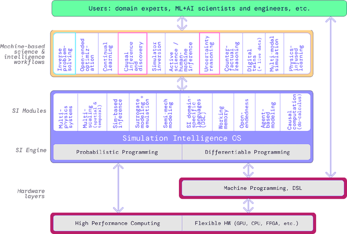Select the Physics-infused learning block
Viewport: 347px width, 234px height.
coord(297,54)
